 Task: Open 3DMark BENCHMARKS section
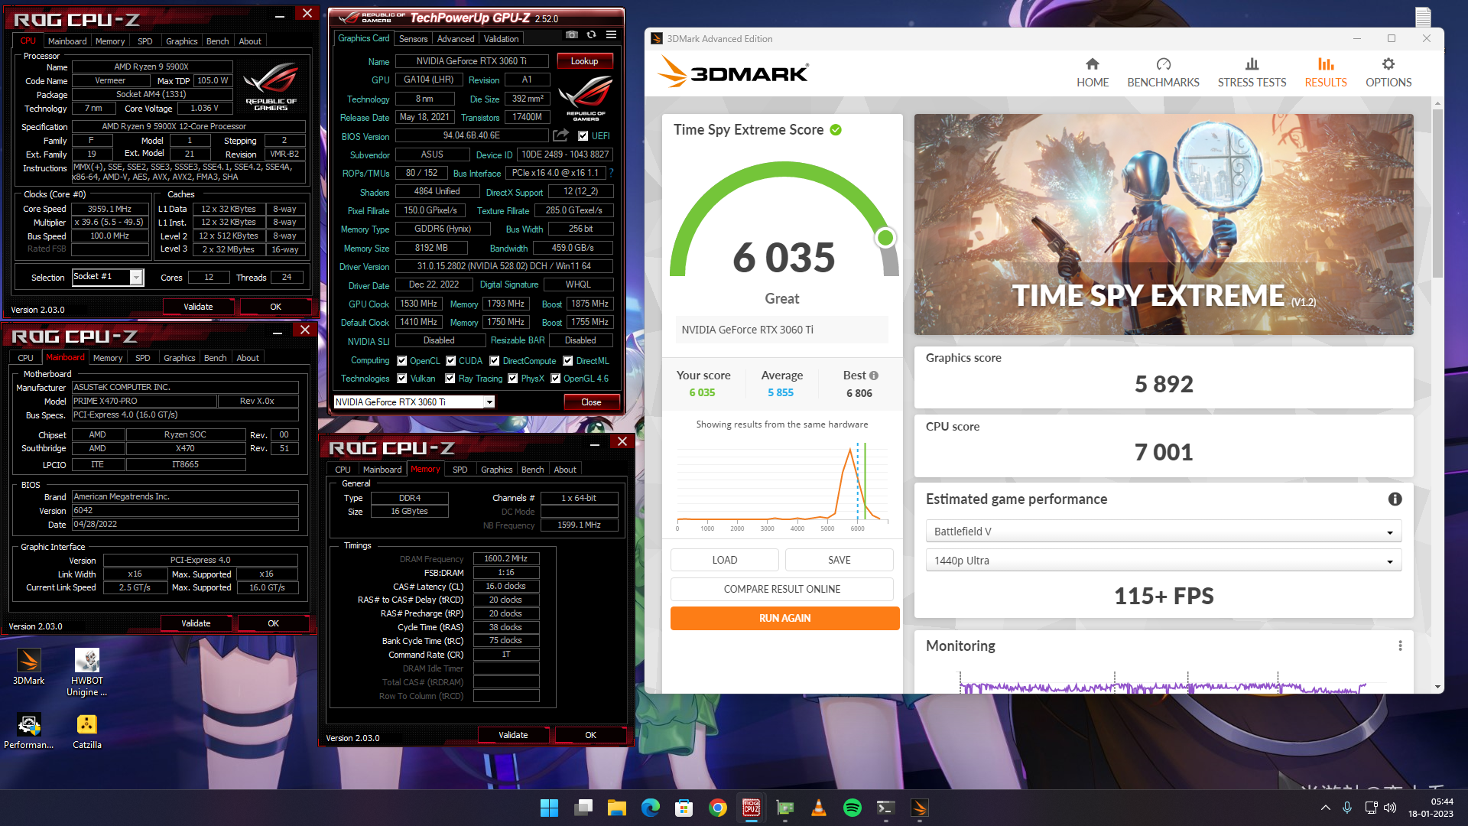click(1163, 73)
